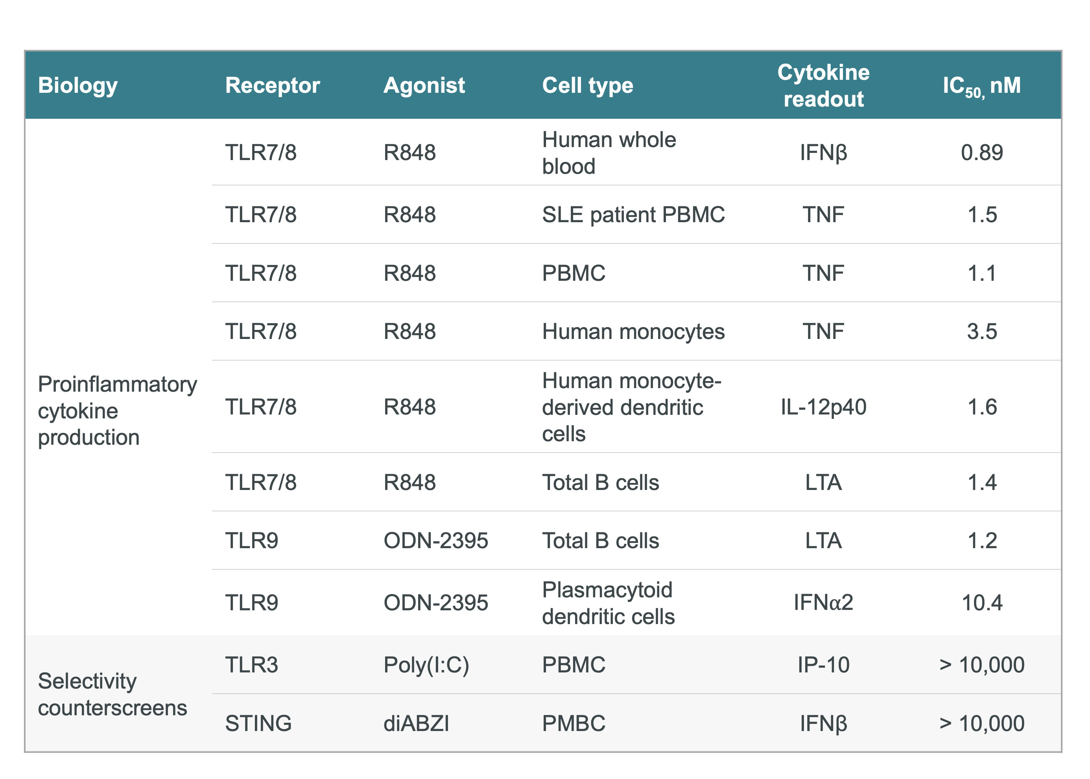
Task: Select the Poly(I:C) agonist cell
Action: [x=426, y=665]
